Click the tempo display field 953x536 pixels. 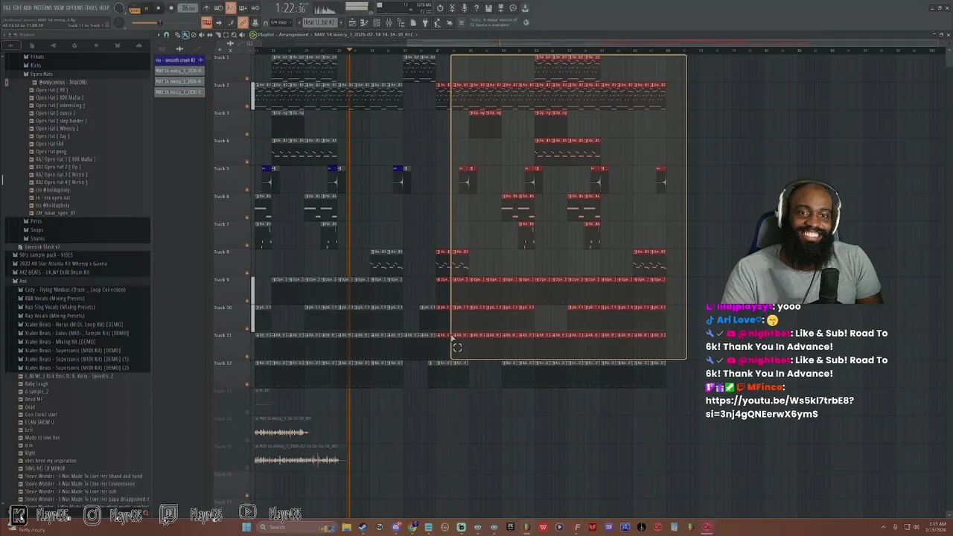pyautogui.click(x=188, y=8)
